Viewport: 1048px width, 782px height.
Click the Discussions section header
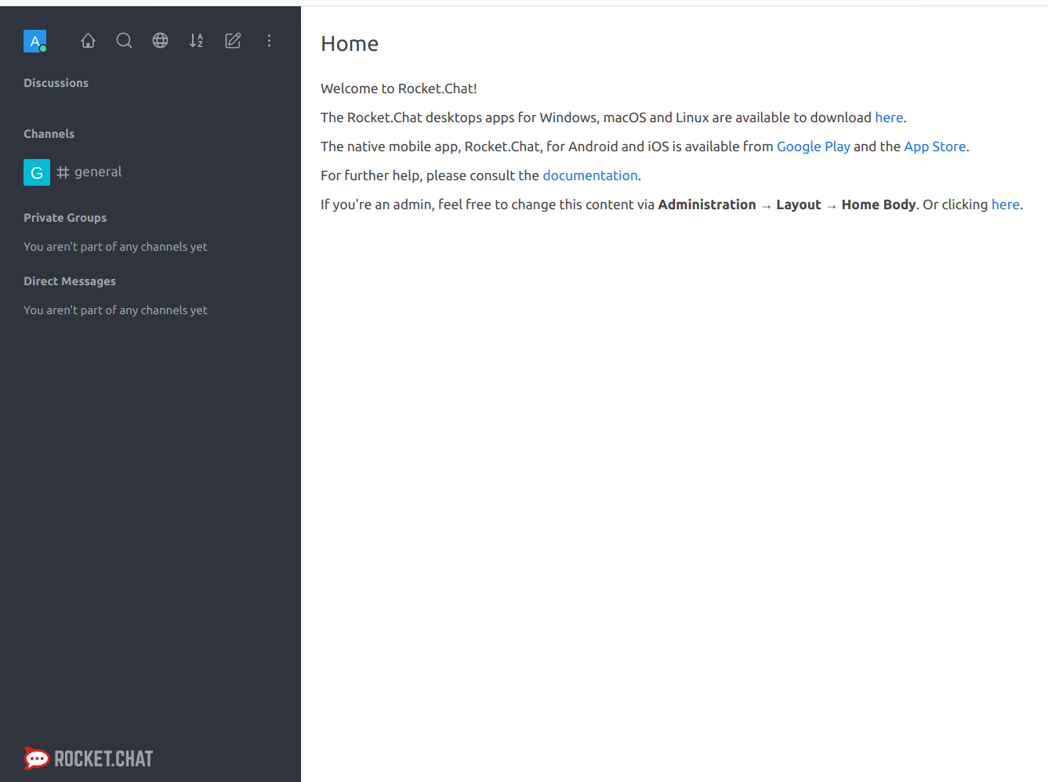tap(56, 83)
